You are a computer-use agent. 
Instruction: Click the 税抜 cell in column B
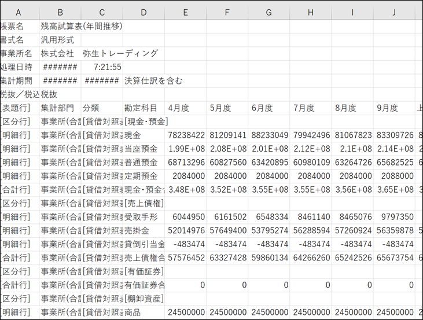pyautogui.click(x=60, y=94)
